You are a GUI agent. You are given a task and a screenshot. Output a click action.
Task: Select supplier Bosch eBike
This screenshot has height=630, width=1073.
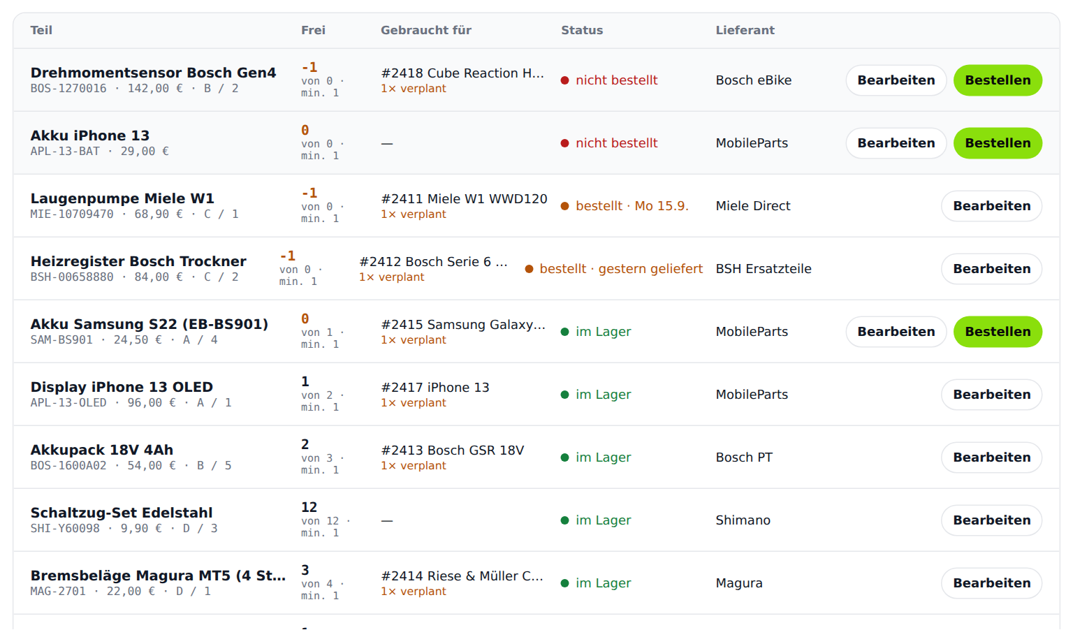(x=754, y=80)
